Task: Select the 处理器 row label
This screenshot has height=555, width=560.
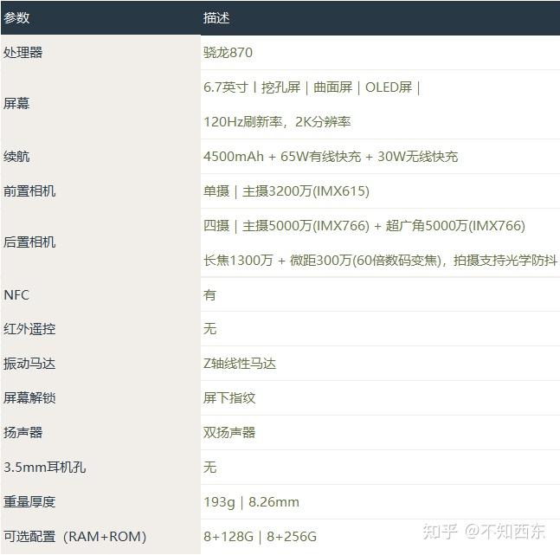Action: (x=23, y=52)
